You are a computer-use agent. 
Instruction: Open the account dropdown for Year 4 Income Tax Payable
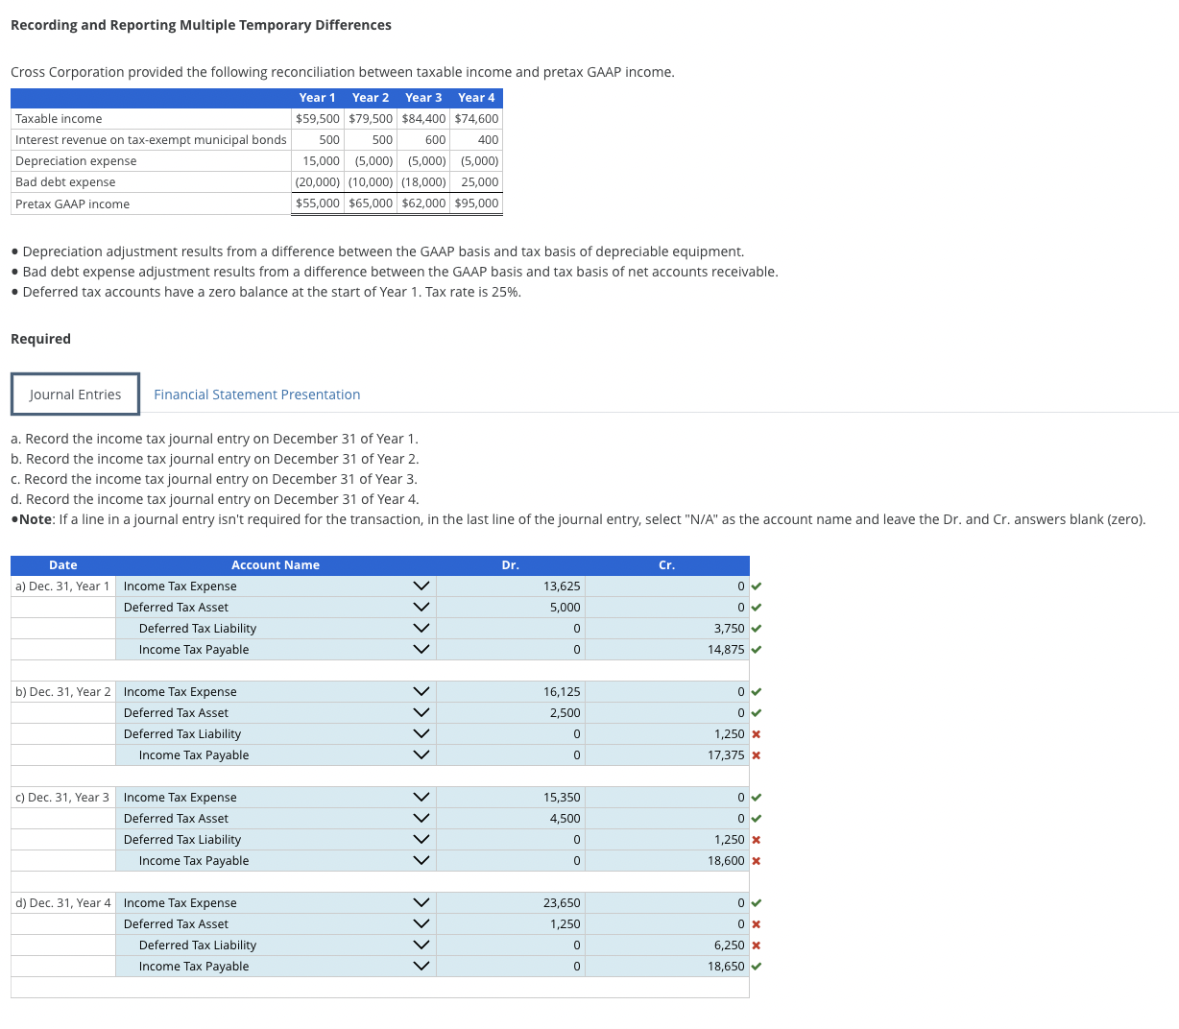pyautogui.click(x=421, y=966)
